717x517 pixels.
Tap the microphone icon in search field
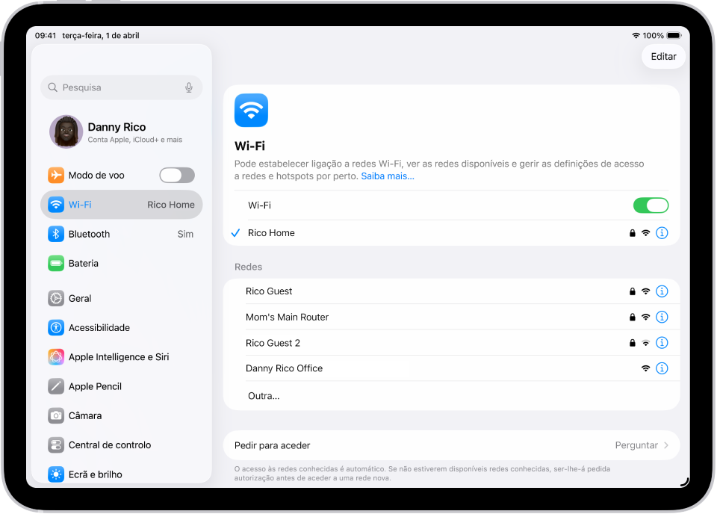(x=188, y=87)
